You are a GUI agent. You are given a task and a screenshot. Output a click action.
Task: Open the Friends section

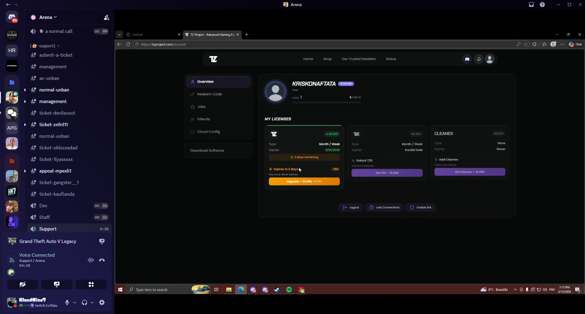218,119
